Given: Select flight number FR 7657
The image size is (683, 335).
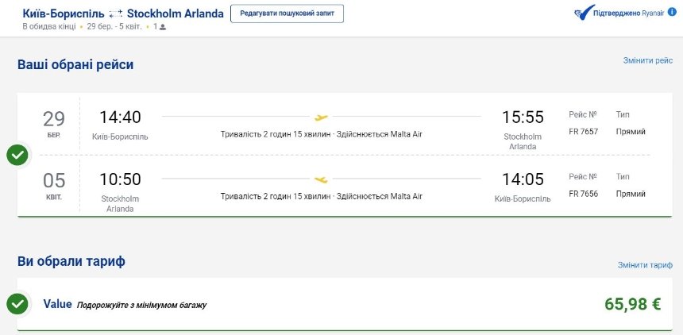Looking at the screenshot, I should [x=583, y=132].
